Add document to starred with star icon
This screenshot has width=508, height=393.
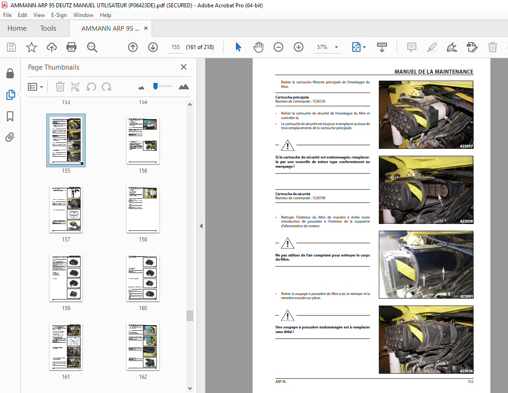click(32, 47)
